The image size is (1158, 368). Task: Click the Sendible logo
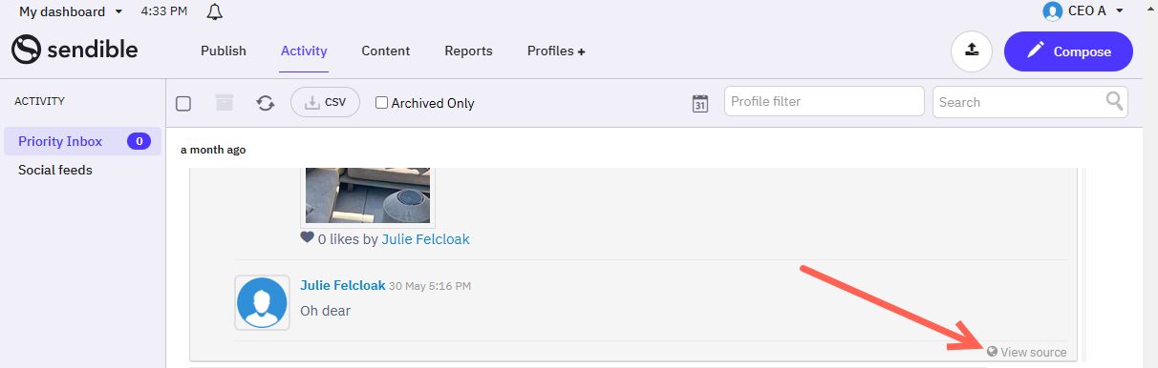pos(75,51)
